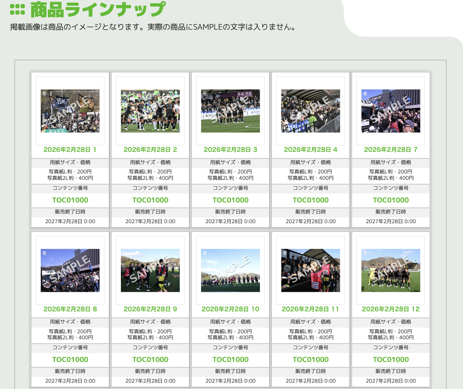Screen dimensions: 463x389
Task: Click the 2026年2月28日 2 players huddle thumbnail
Action: pos(150,111)
